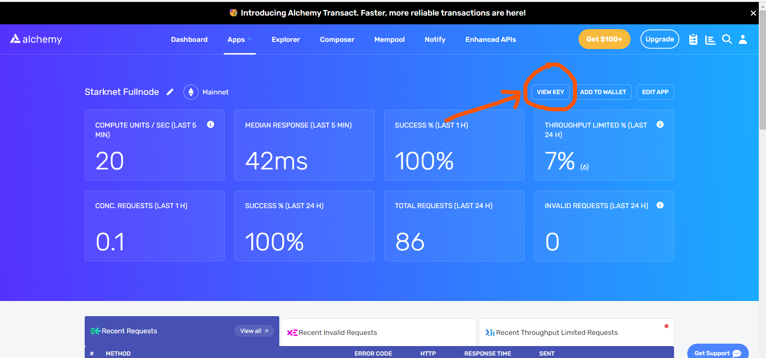Edit app name with pencil icon
This screenshot has height=358, width=766.
click(x=170, y=92)
